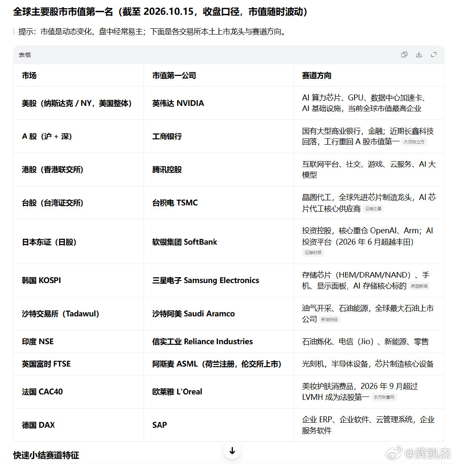Open the 东方财富网 source citation
The image size is (455, 464).
point(384,397)
